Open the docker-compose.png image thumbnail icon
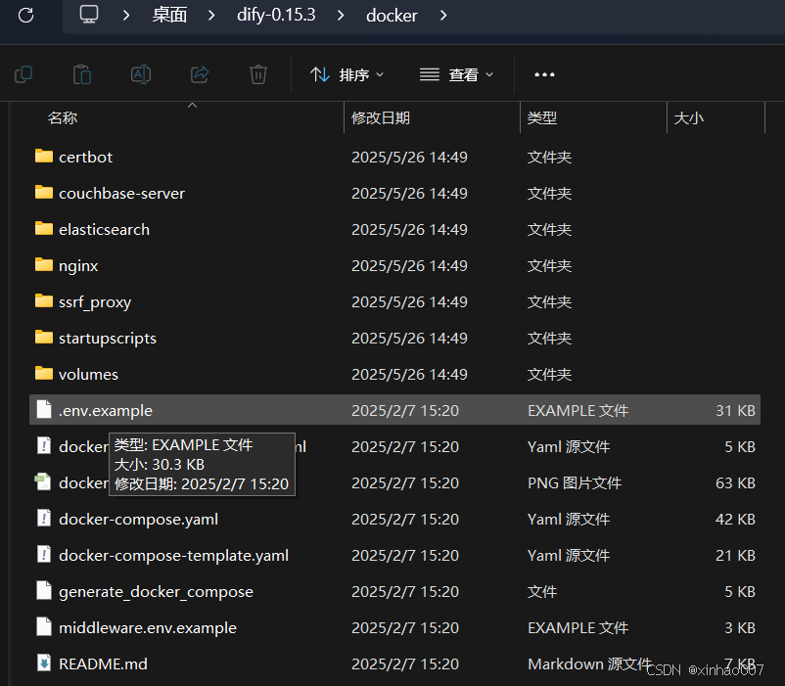 (44, 482)
